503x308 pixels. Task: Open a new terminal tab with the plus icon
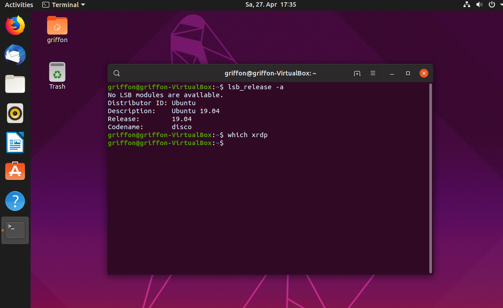357,73
